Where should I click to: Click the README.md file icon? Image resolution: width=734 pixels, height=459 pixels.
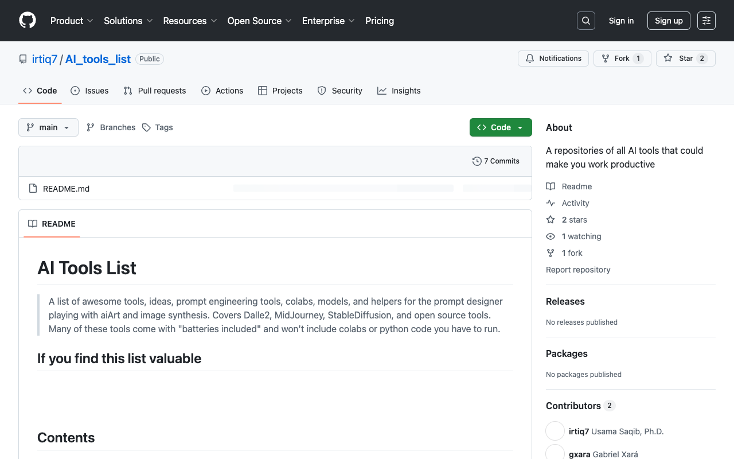click(x=32, y=188)
